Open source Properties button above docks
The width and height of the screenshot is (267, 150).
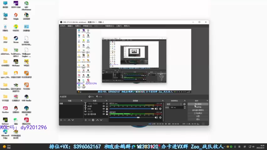pos(91,97)
